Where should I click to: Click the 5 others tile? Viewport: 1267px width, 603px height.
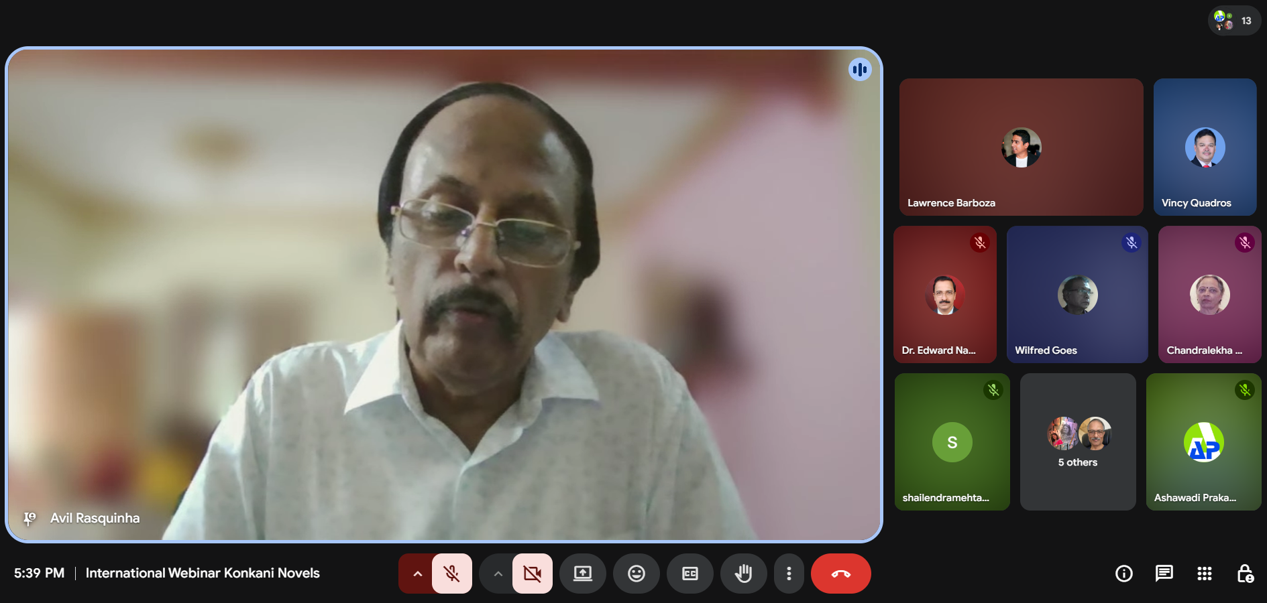pyautogui.click(x=1077, y=442)
